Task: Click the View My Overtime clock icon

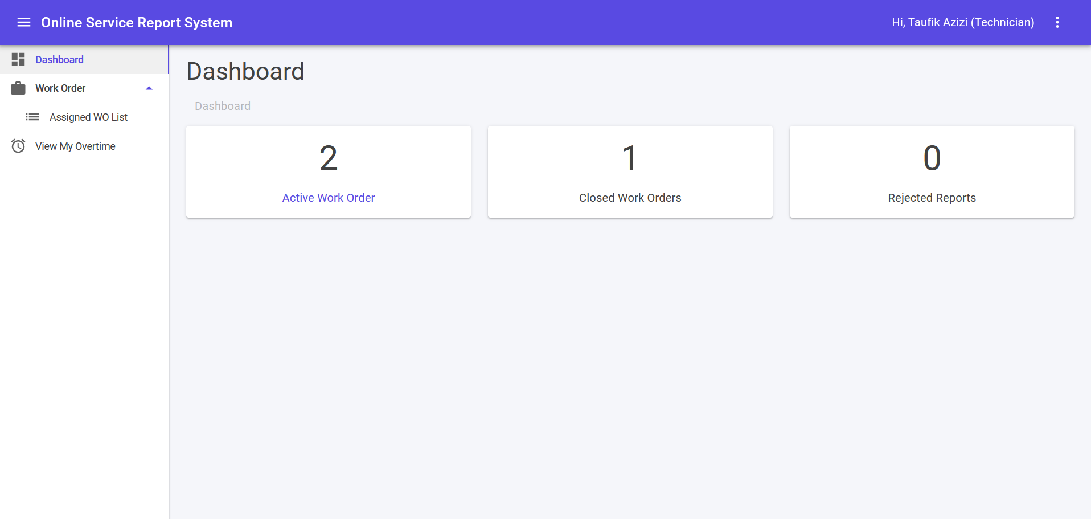Action: click(18, 146)
